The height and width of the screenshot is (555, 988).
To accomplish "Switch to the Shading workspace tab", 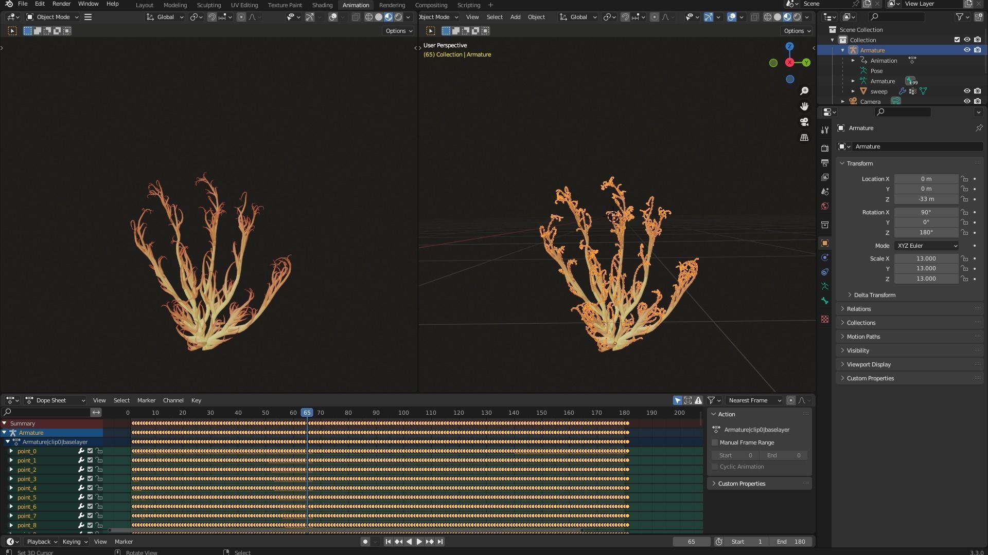I will (x=322, y=5).
